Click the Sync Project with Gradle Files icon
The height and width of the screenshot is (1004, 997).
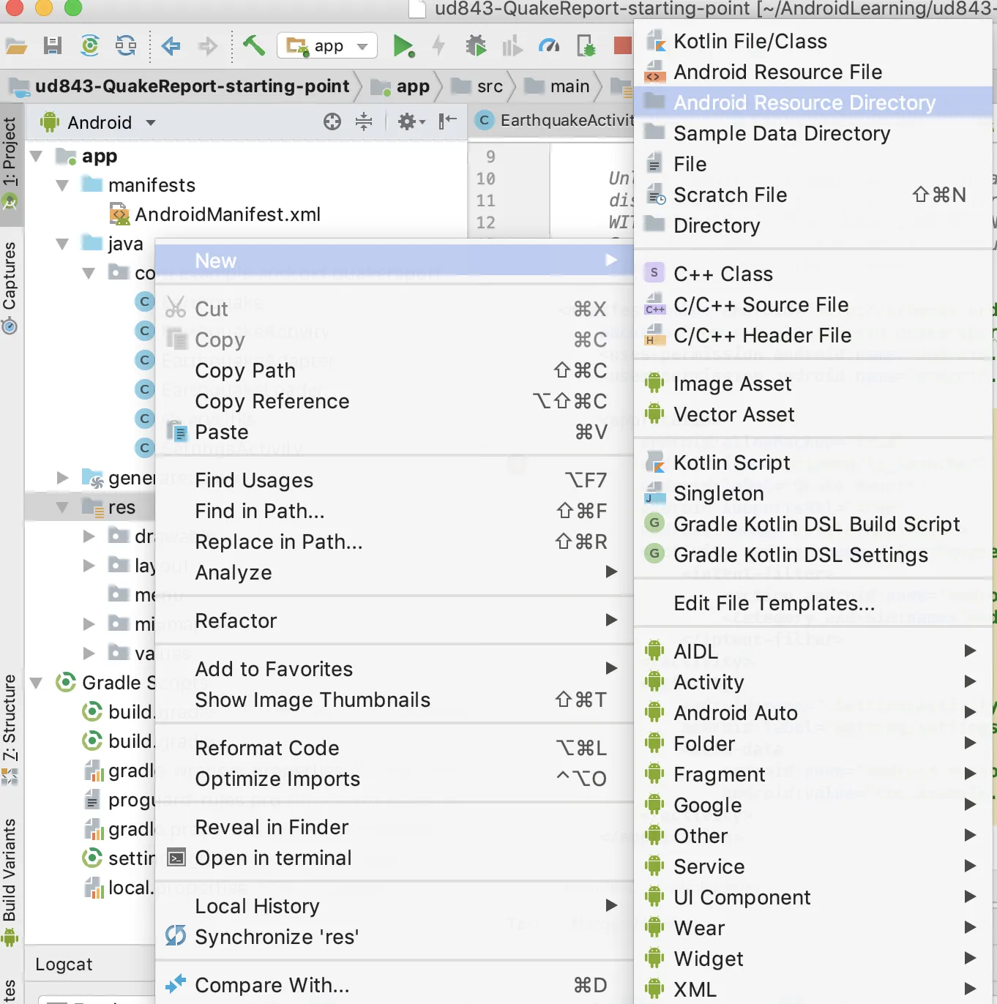click(x=90, y=46)
